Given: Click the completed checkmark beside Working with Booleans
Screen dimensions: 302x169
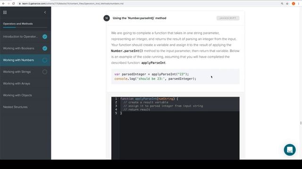Looking at the screenshot, I should coord(45,48).
